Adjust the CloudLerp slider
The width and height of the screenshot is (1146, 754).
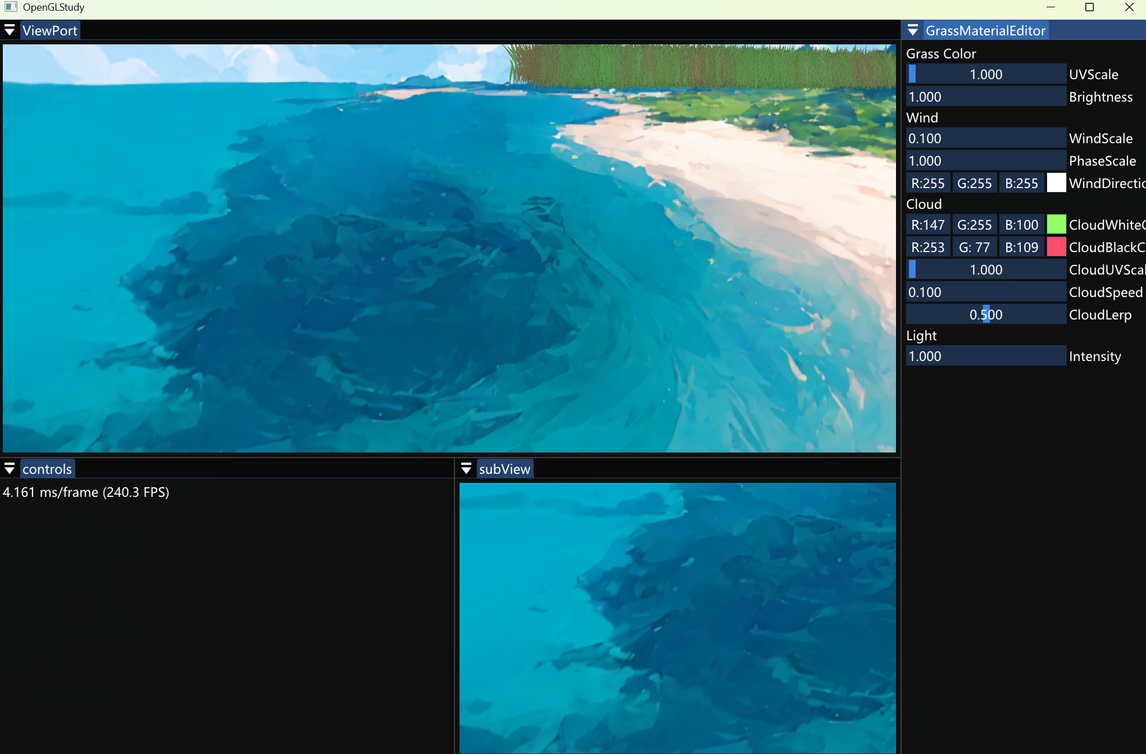click(x=986, y=314)
